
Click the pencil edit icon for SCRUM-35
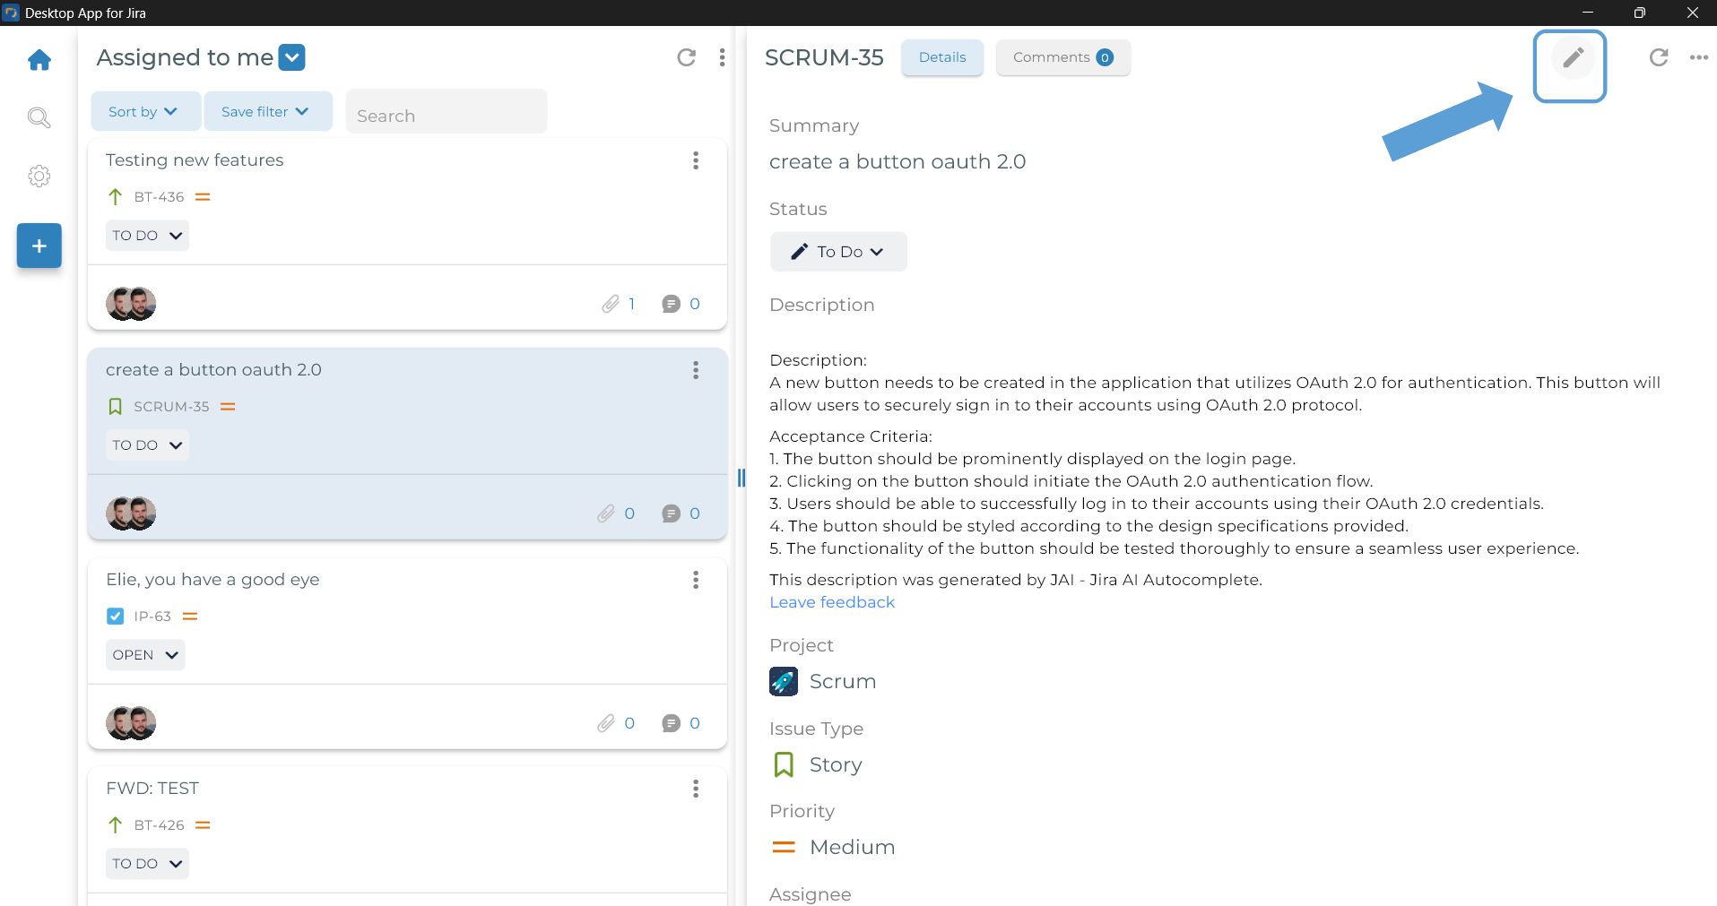pyautogui.click(x=1572, y=59)
